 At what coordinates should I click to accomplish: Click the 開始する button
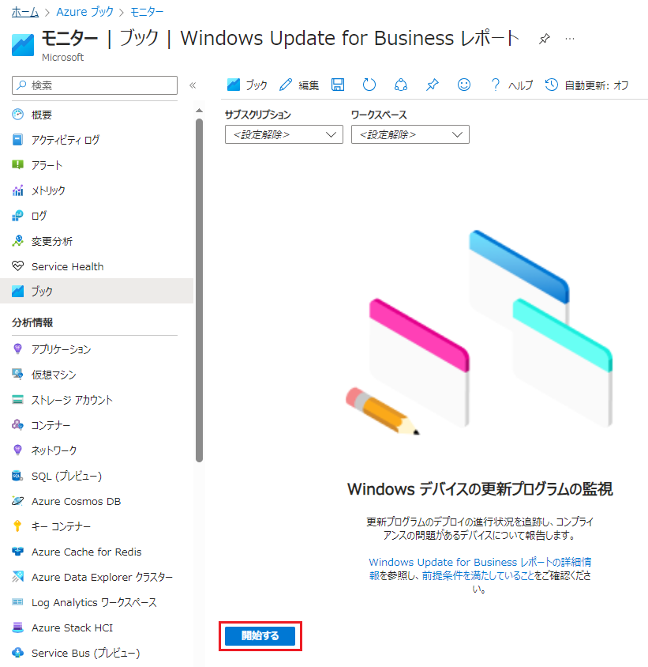[x=260, y=635]
